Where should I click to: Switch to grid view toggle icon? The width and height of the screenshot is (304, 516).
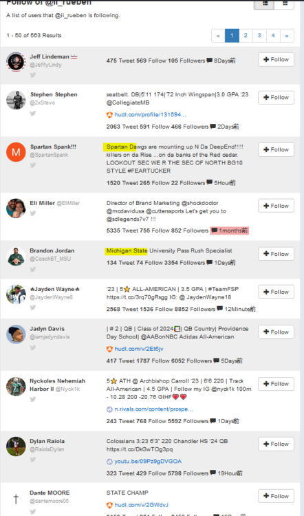(285, 4)
